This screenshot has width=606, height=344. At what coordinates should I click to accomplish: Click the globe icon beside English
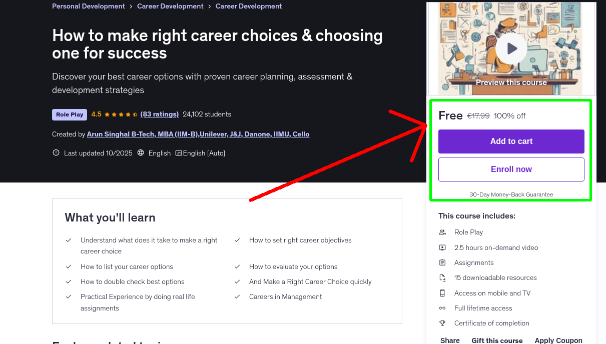(x=140, y=152)
